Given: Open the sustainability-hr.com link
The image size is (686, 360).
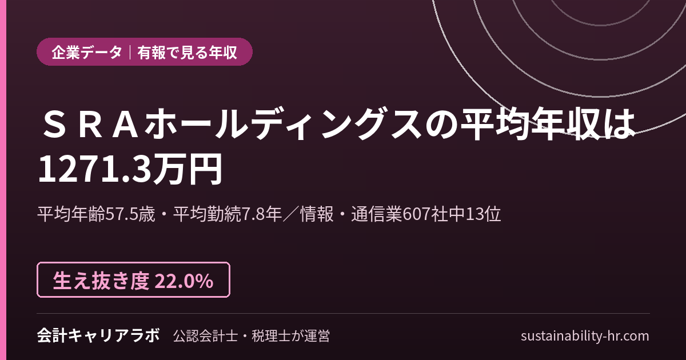Looking at the screenshot, I should [x=585, y=336].
